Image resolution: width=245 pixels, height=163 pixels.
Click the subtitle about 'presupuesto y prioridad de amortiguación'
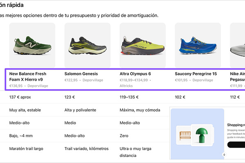click(x=79, y=15)
